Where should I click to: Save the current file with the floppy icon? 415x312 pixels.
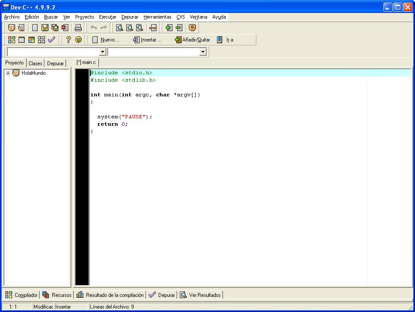[45, 28]
